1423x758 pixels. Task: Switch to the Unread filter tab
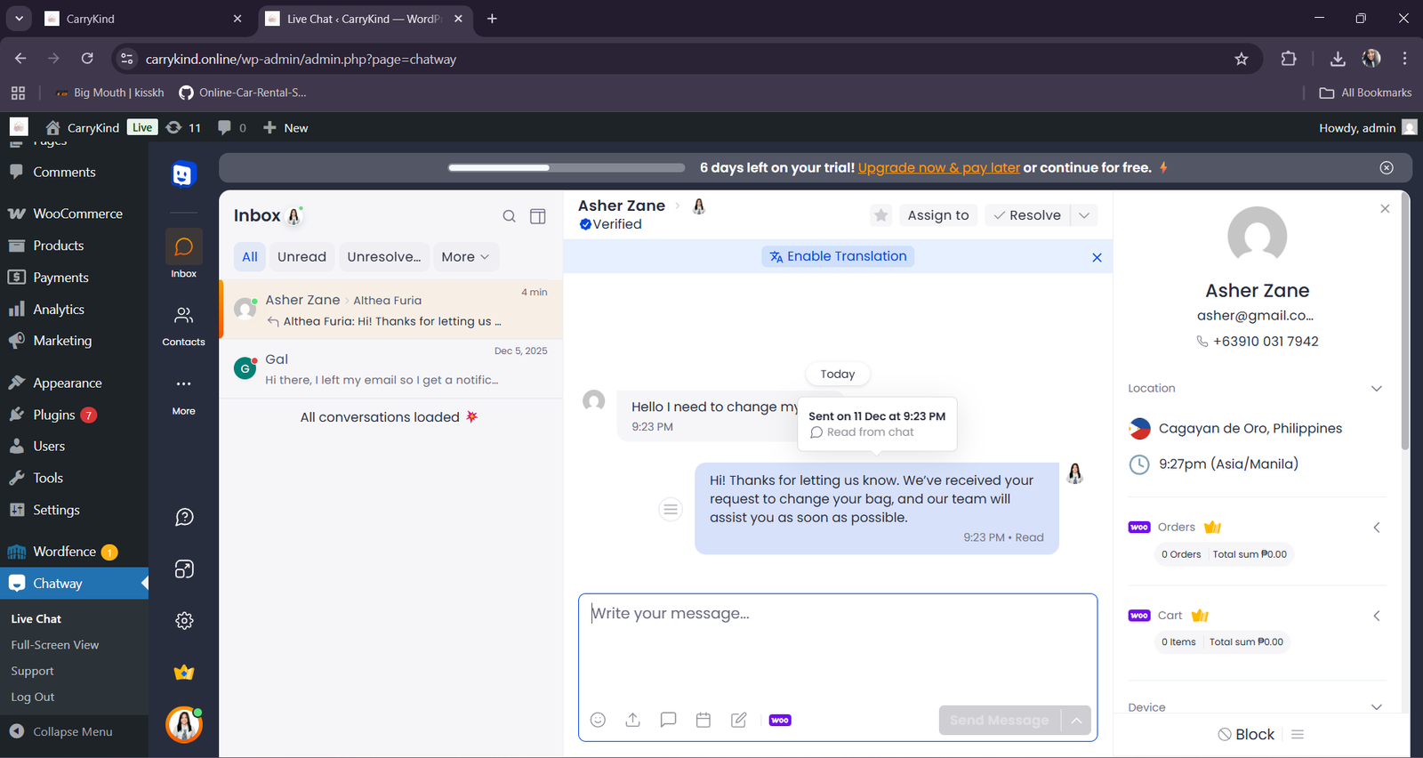tap(301, 257)
